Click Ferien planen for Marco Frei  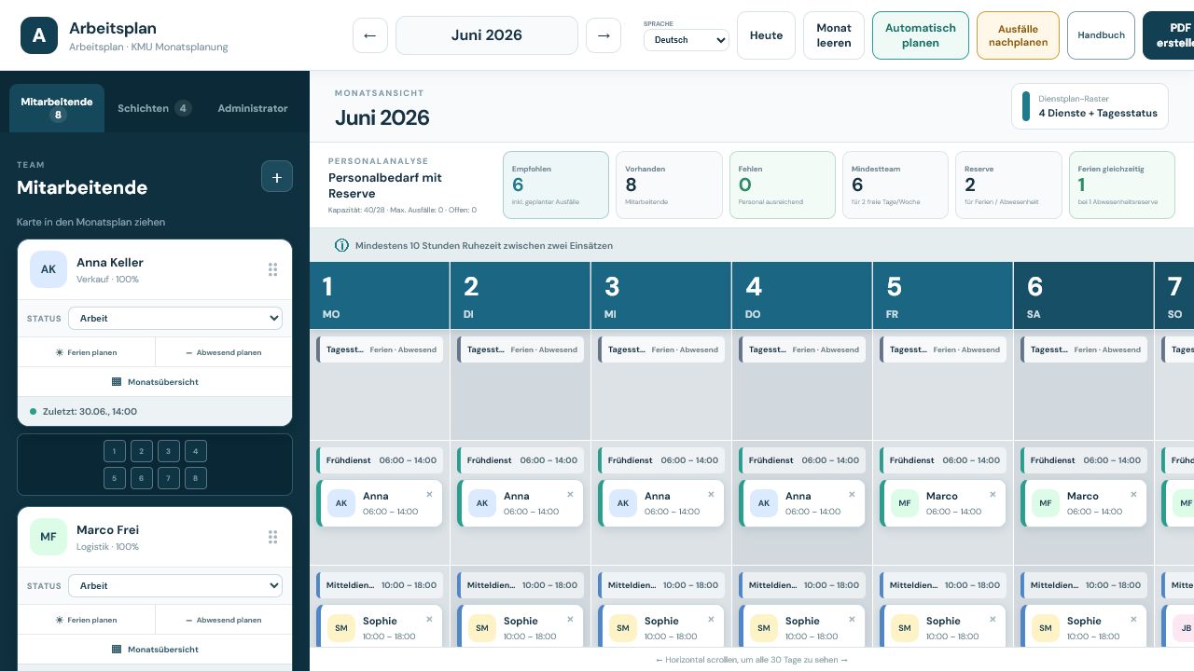[x=87, y=620]
